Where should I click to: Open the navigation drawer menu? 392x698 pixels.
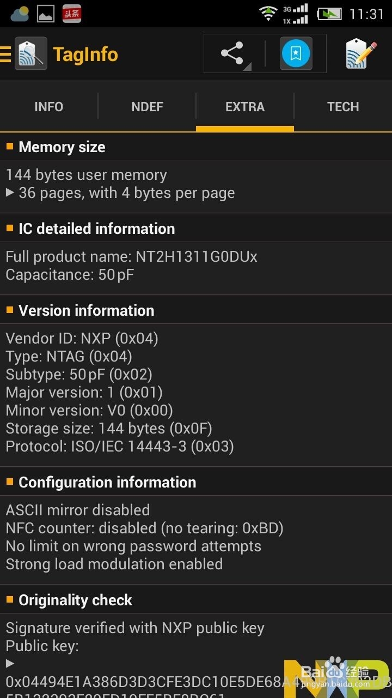[4, 53]
